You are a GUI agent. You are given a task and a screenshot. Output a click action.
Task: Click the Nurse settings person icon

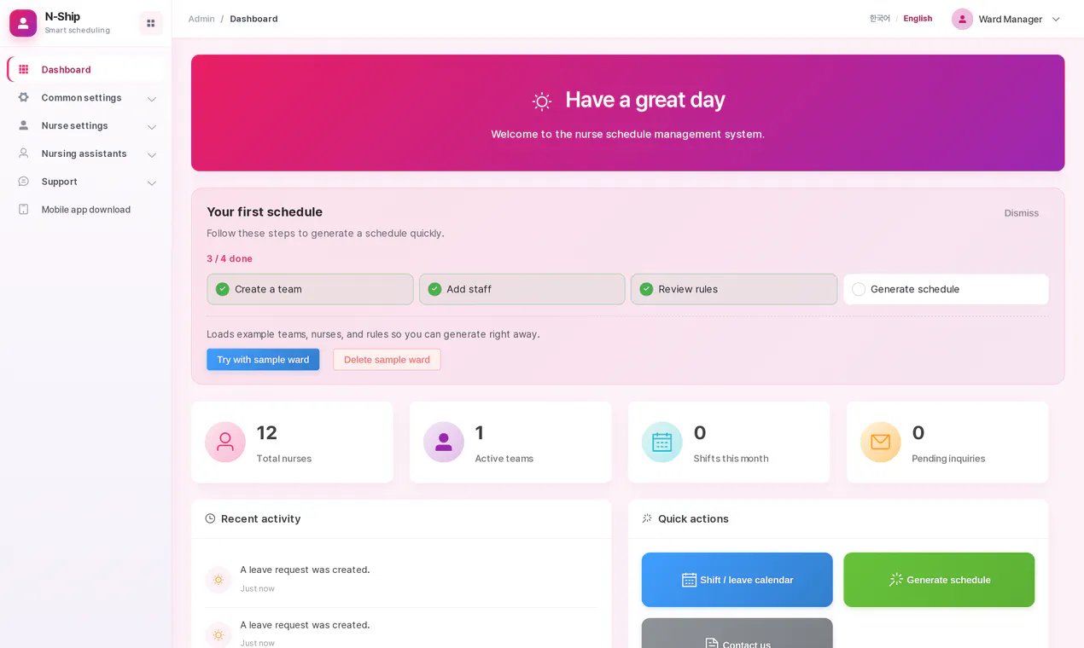point(24,126)
